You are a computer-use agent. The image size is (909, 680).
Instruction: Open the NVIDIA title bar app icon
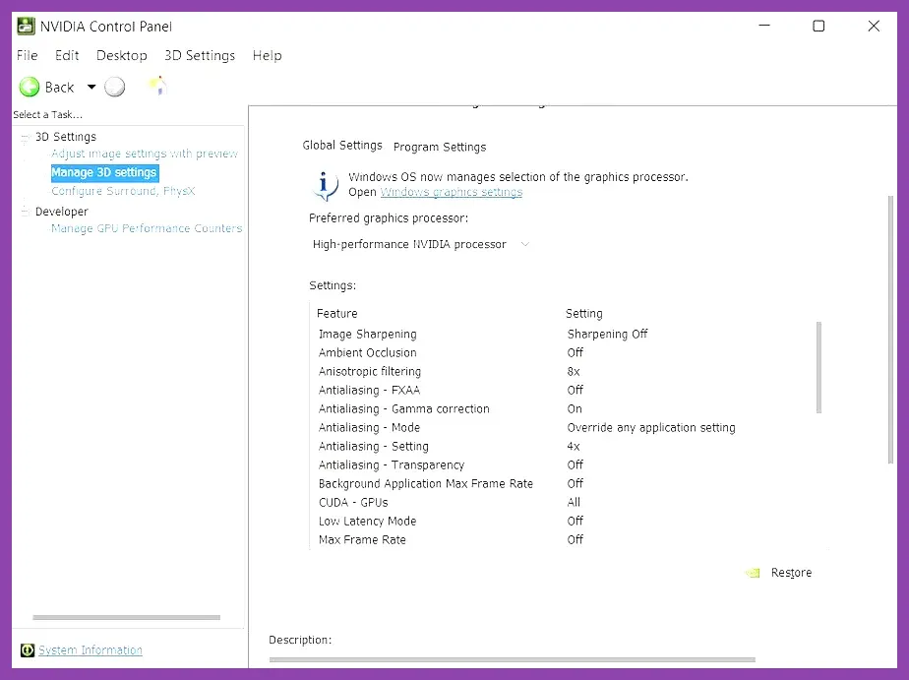tap(27, 27)
